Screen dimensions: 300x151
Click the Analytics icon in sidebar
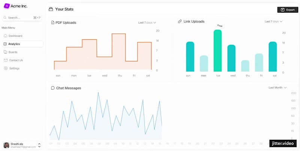pos(5,44)
